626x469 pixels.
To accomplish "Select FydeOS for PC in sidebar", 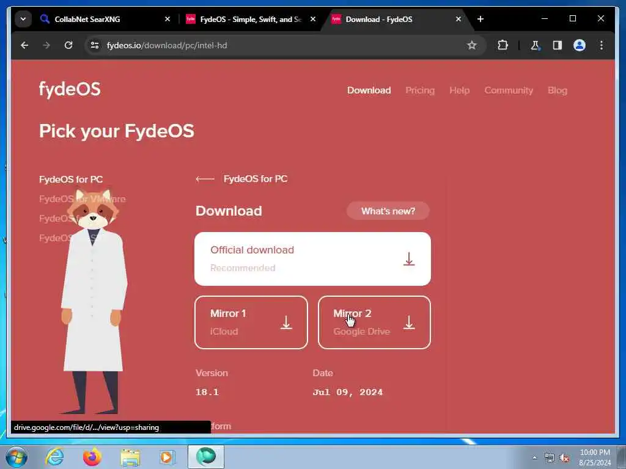I will [71, 180].
